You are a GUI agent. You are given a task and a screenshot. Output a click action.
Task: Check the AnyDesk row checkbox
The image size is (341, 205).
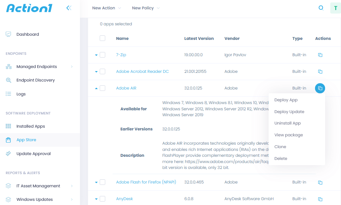point(102,198)
